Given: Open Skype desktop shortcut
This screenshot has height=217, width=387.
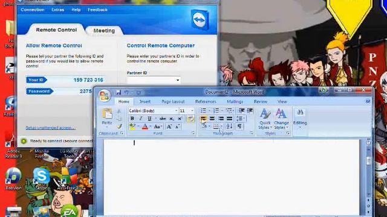Looking at the screenshot, I should (x=41, y=178).
